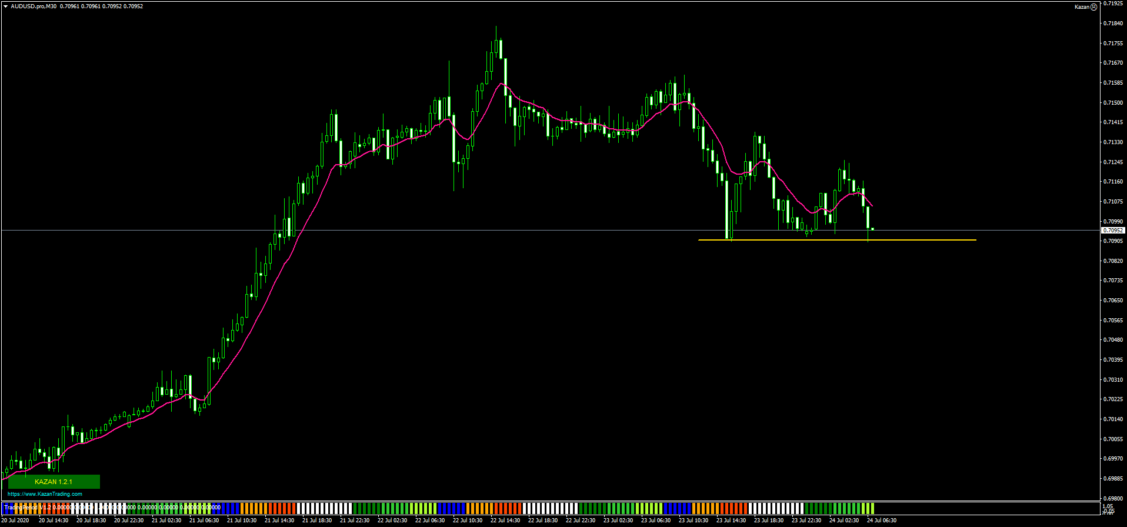The height and width of the screenshot is (527, 1127).
Task: Click the 0.71925 price scale label
Action: tap(1114, 4)
